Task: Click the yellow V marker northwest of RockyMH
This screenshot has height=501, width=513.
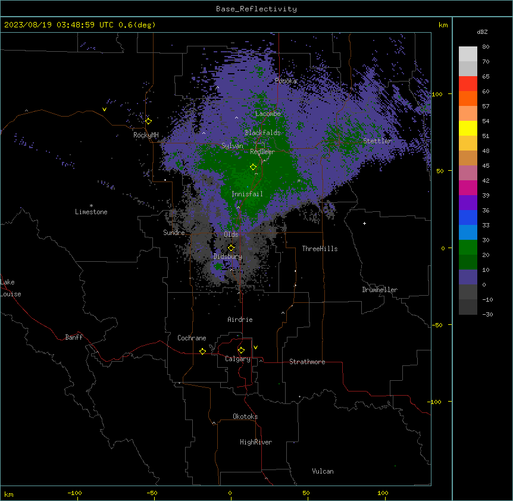Action: [104, 109]
